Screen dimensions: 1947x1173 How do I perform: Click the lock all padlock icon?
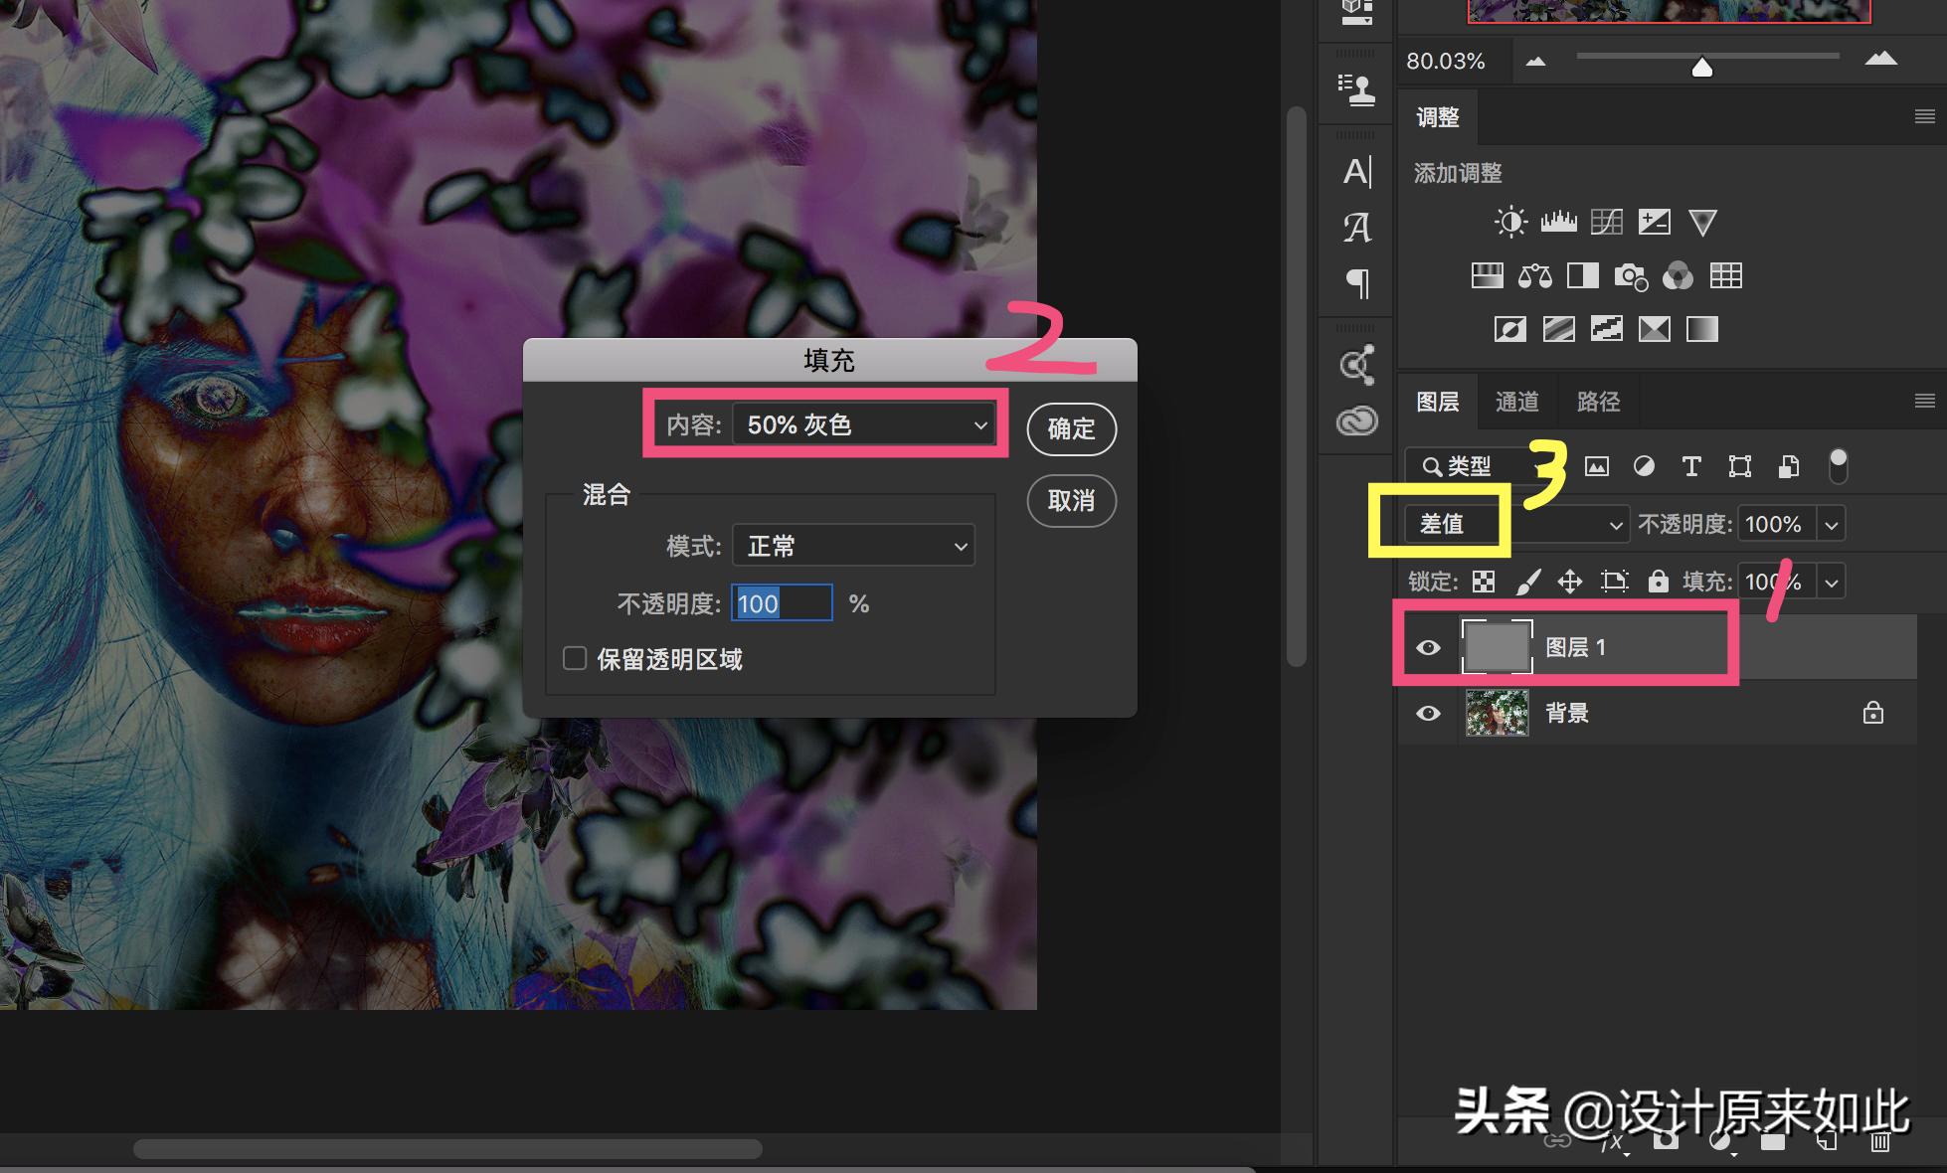click(x=1658, y=582)
